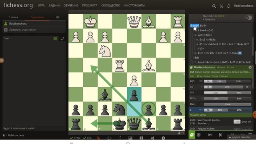Open the '!?' annotation glyphs

(x=120, y=138)
